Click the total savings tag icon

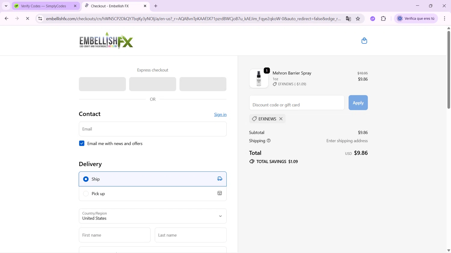(x=252, y=162)
